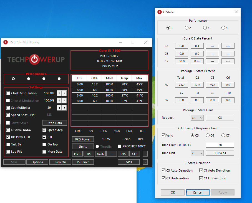Image resolution: width=252 pixels, height=203 pixels.
Task: Select Performance profile 2 in C State
Action: 187,28
